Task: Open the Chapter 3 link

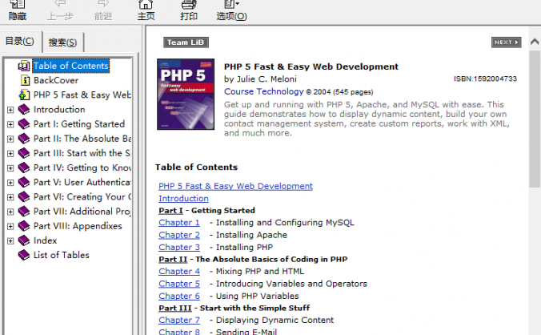Action: (179, 248)
